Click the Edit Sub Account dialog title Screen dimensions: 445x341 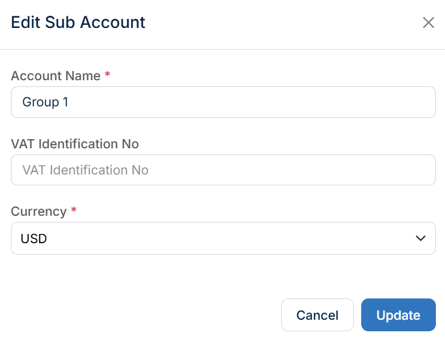(x=78, y=22)
